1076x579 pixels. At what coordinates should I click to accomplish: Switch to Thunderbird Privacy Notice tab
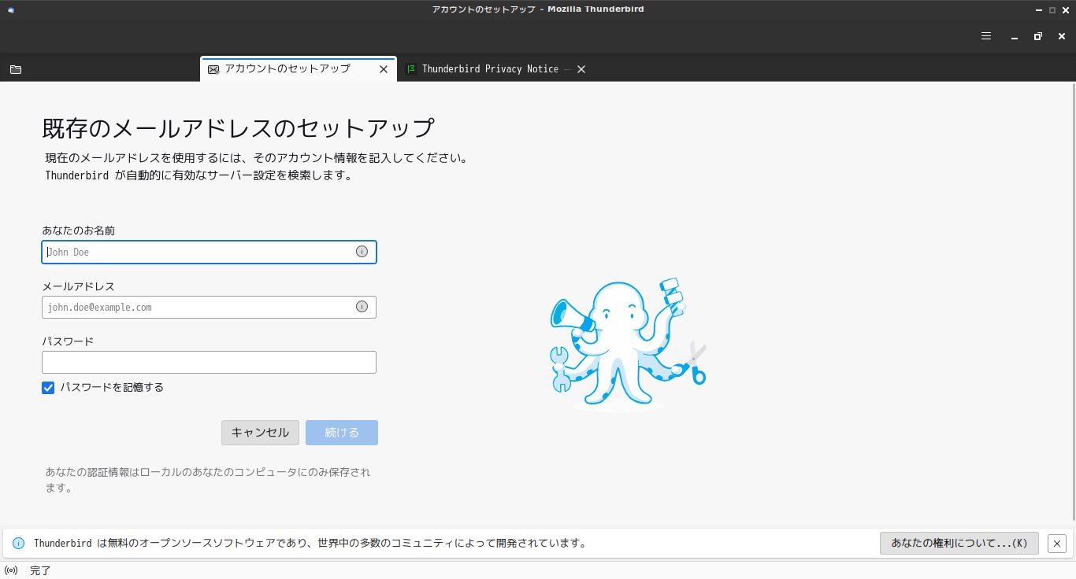click(x=490, y=69)
